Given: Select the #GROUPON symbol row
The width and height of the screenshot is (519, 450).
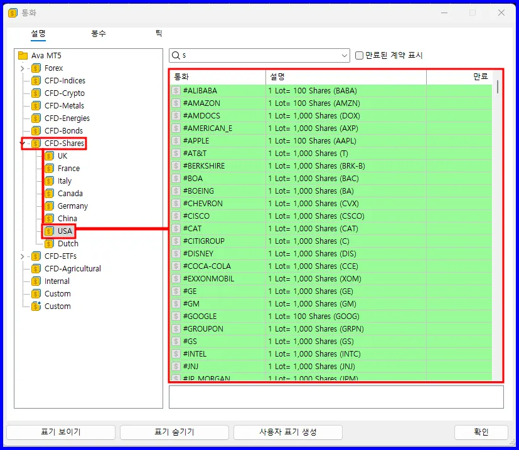Looking at the screenshot, I should [x=331, y=329].
